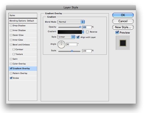Enable the Reverse checkbox
This screenshot has height=113, width=145.
[x=87, y=32]
